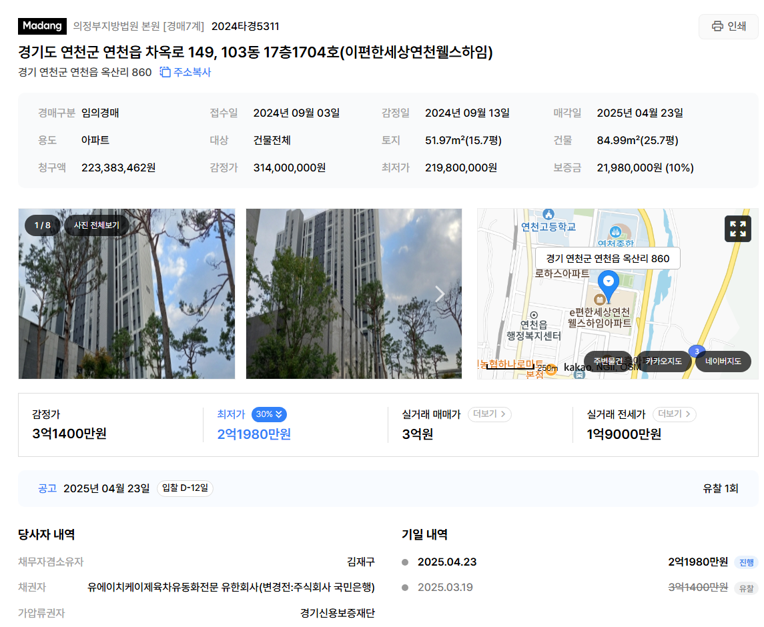Click case number 2024타경5311
764x627 pixels.
tap(245, 26)
